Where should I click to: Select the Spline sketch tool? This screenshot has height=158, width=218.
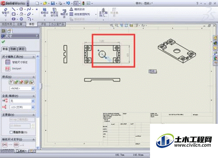[29, 9]
